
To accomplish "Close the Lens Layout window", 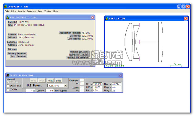I will tap(186, 18).
